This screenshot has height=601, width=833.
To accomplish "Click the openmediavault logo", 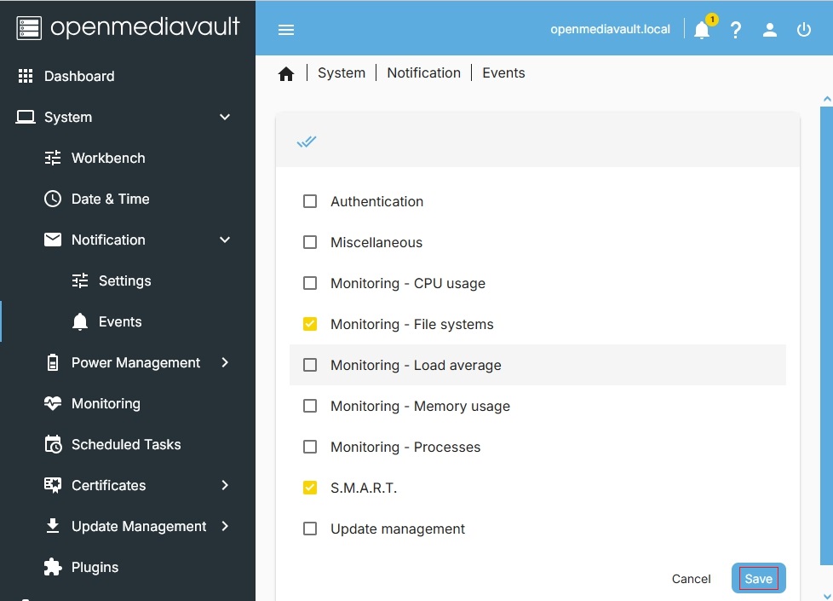I will [x=128, y=27].
